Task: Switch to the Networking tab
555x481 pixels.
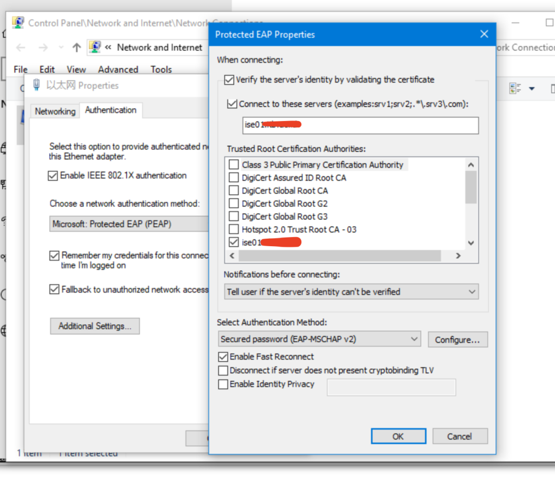Action: coord(55,111)
